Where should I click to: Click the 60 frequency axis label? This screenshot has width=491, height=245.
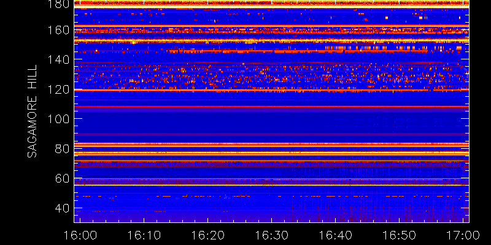(63, 178)
